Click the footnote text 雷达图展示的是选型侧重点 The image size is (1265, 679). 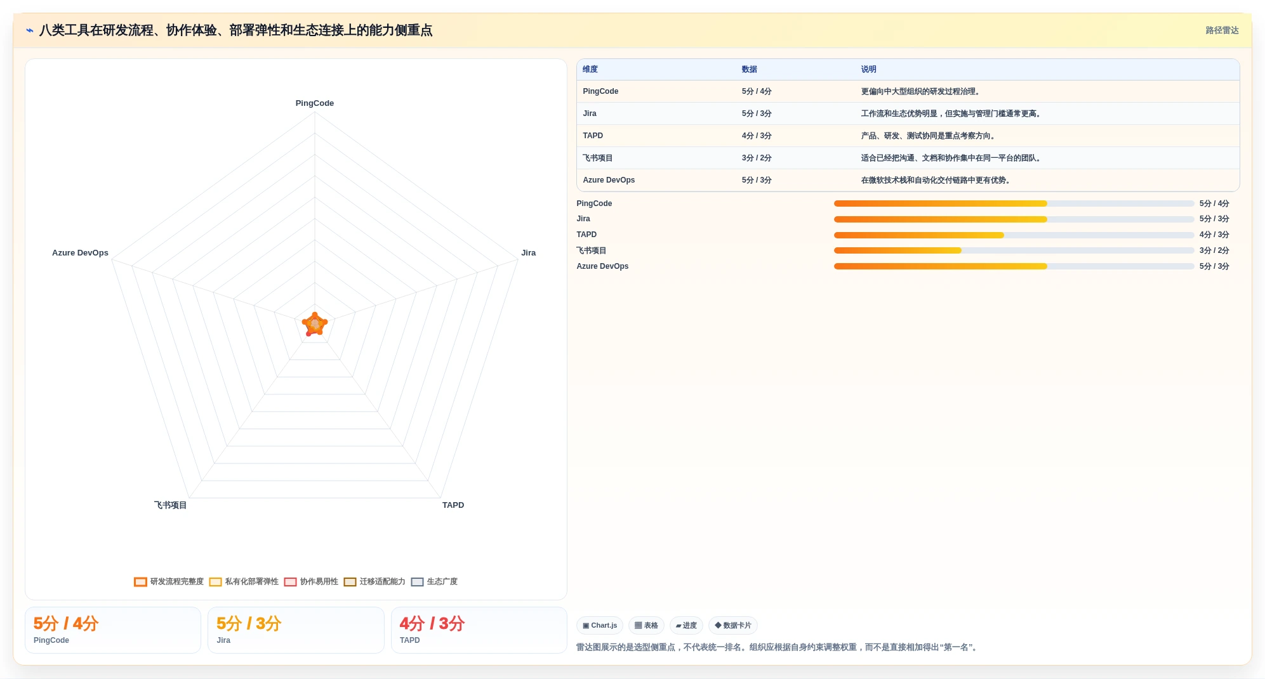click(x=778, y=647)
